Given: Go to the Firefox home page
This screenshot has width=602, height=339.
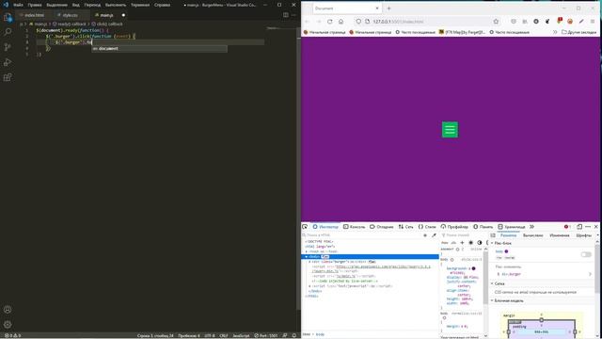Looking at the screenshot, I should [x=341, y=22].
